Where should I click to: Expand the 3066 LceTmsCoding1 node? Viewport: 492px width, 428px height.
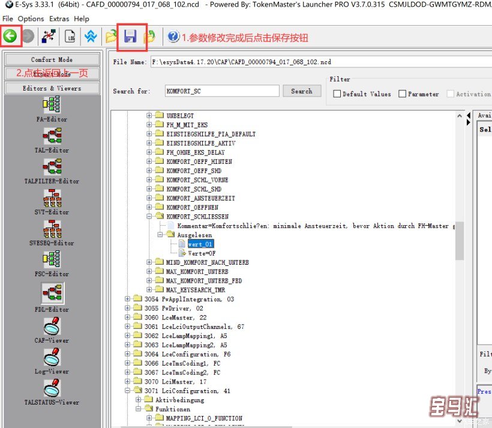tap(127, 363)
